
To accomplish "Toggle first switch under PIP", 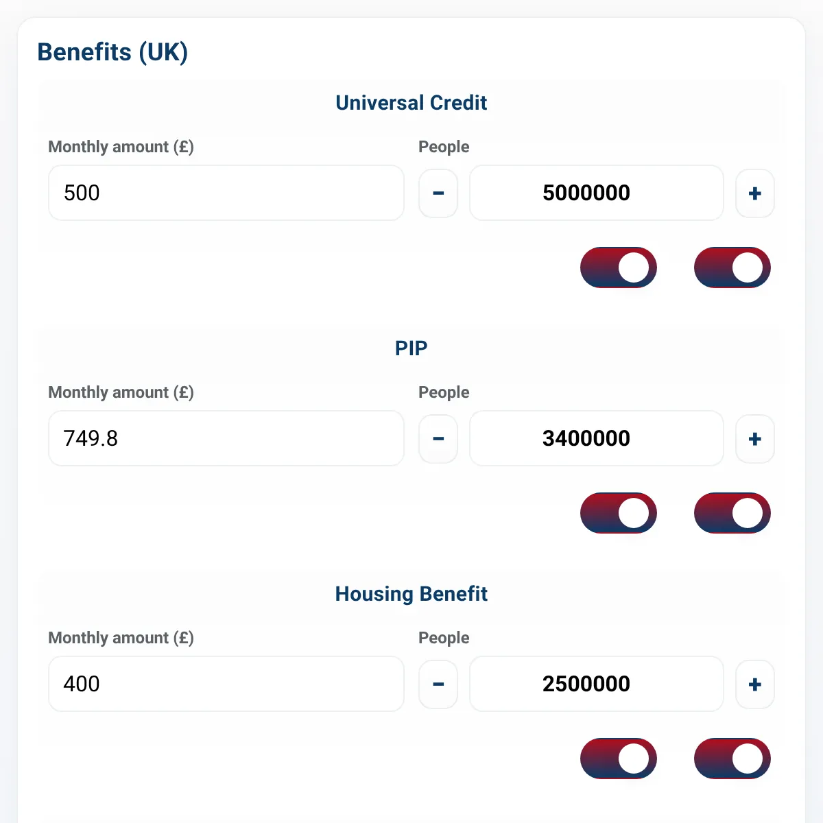I will tap(619, 513).
